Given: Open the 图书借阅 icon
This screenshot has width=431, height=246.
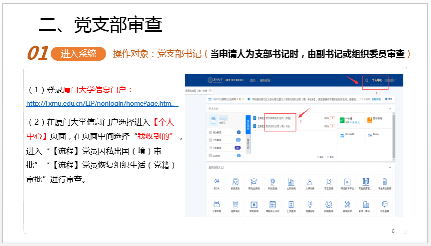Looking at the screenshot, I should pyautogui.click(x=370, y=119).
